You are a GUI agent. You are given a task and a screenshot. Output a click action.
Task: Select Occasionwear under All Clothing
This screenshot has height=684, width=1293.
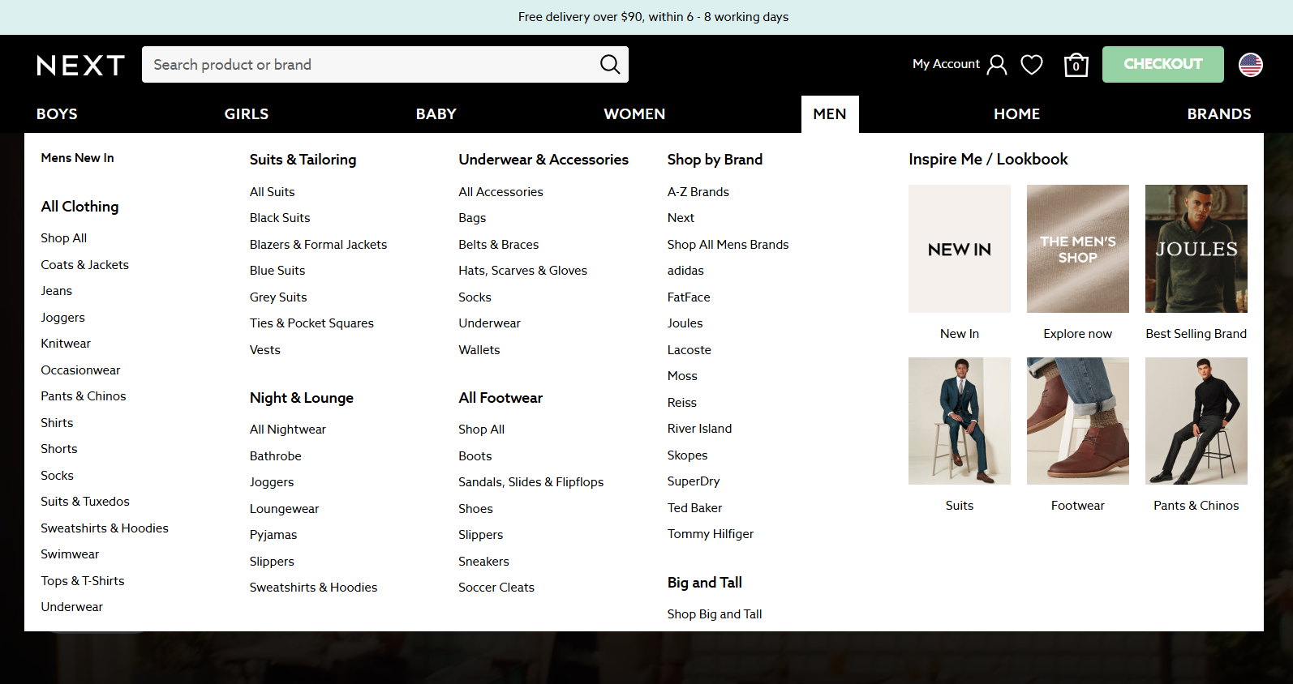80,370
